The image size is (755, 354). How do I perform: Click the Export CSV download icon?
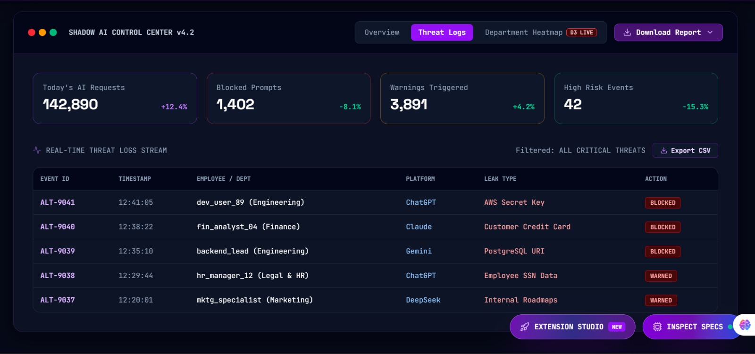click(664, 151)
